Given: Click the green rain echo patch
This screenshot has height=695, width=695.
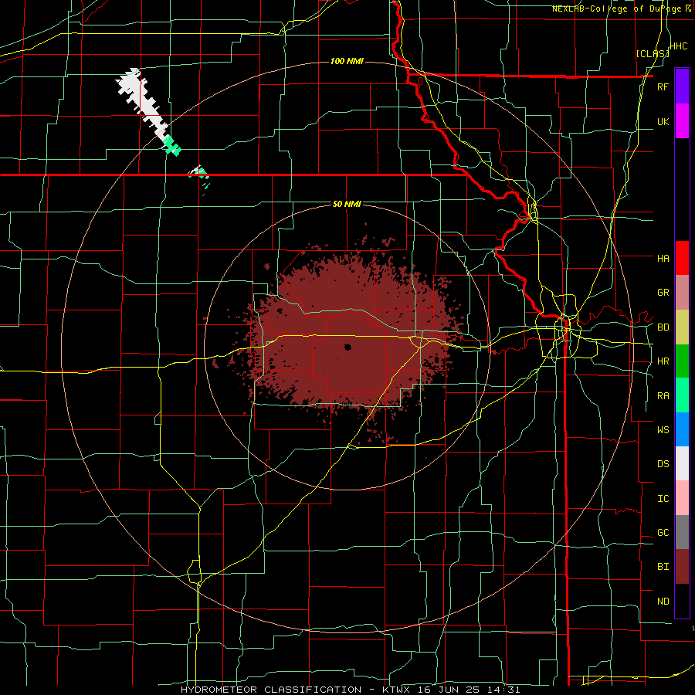Looking at the screenshot, I should [x=172, y=145].
